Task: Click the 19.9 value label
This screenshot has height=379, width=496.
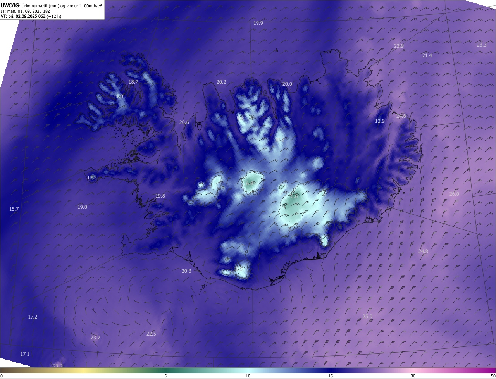Action: [x=258, y=23]
